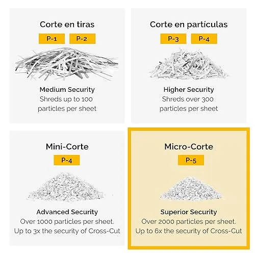Select the Micro-Corte heading
Image resolution: width=255 pixels, height=255 pixels.
189,146
